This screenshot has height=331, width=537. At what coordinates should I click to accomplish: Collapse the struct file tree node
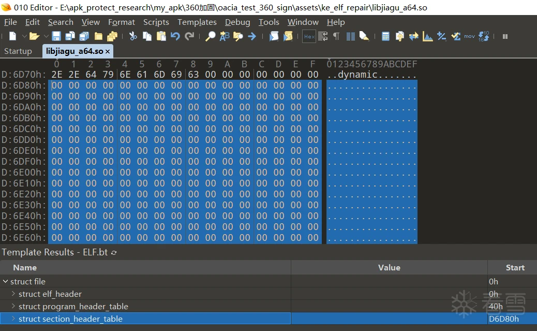6,281
